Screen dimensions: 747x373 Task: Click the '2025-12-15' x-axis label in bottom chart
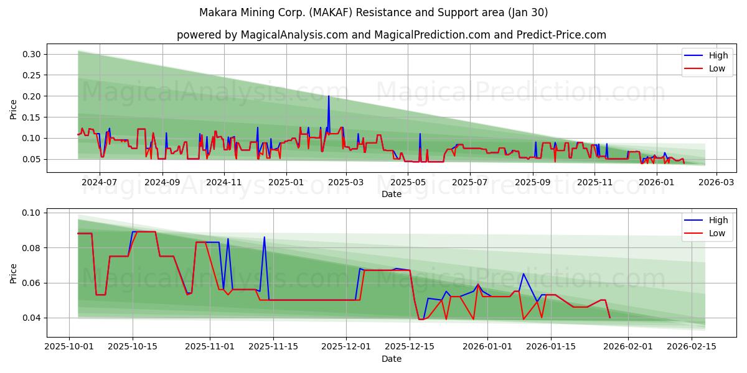tap(410, 348)
